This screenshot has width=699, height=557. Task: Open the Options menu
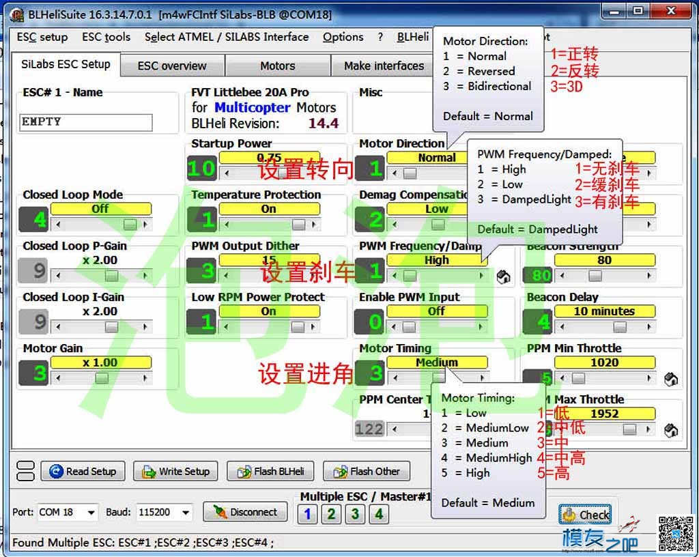(343, 37)
